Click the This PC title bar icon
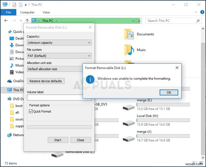 5,4
